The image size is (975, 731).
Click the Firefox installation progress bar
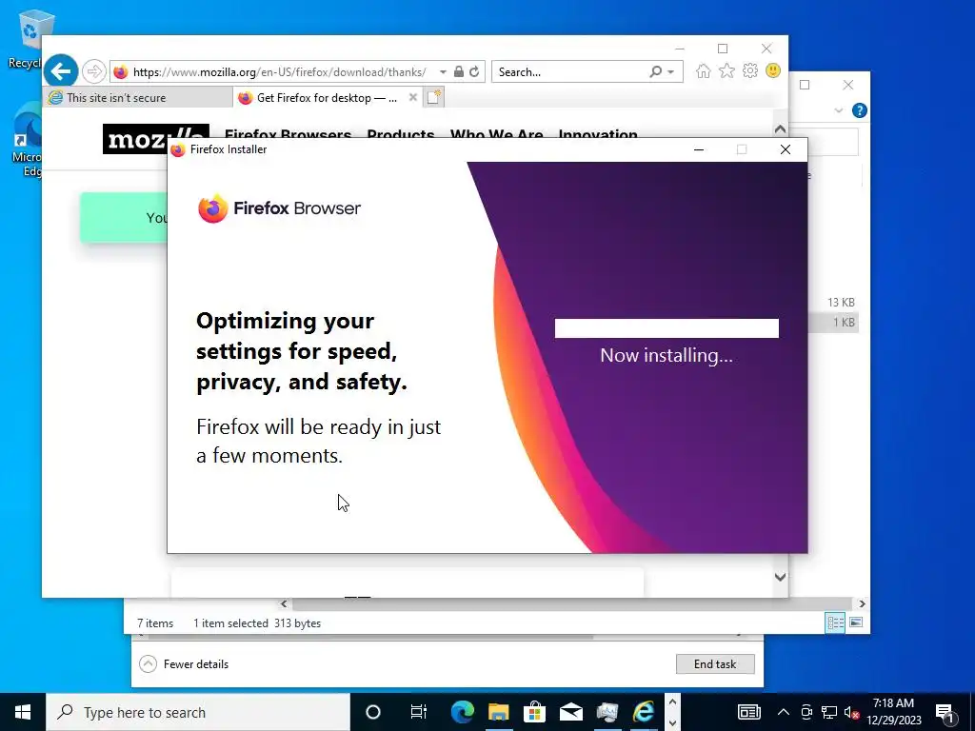pos(667,328)
